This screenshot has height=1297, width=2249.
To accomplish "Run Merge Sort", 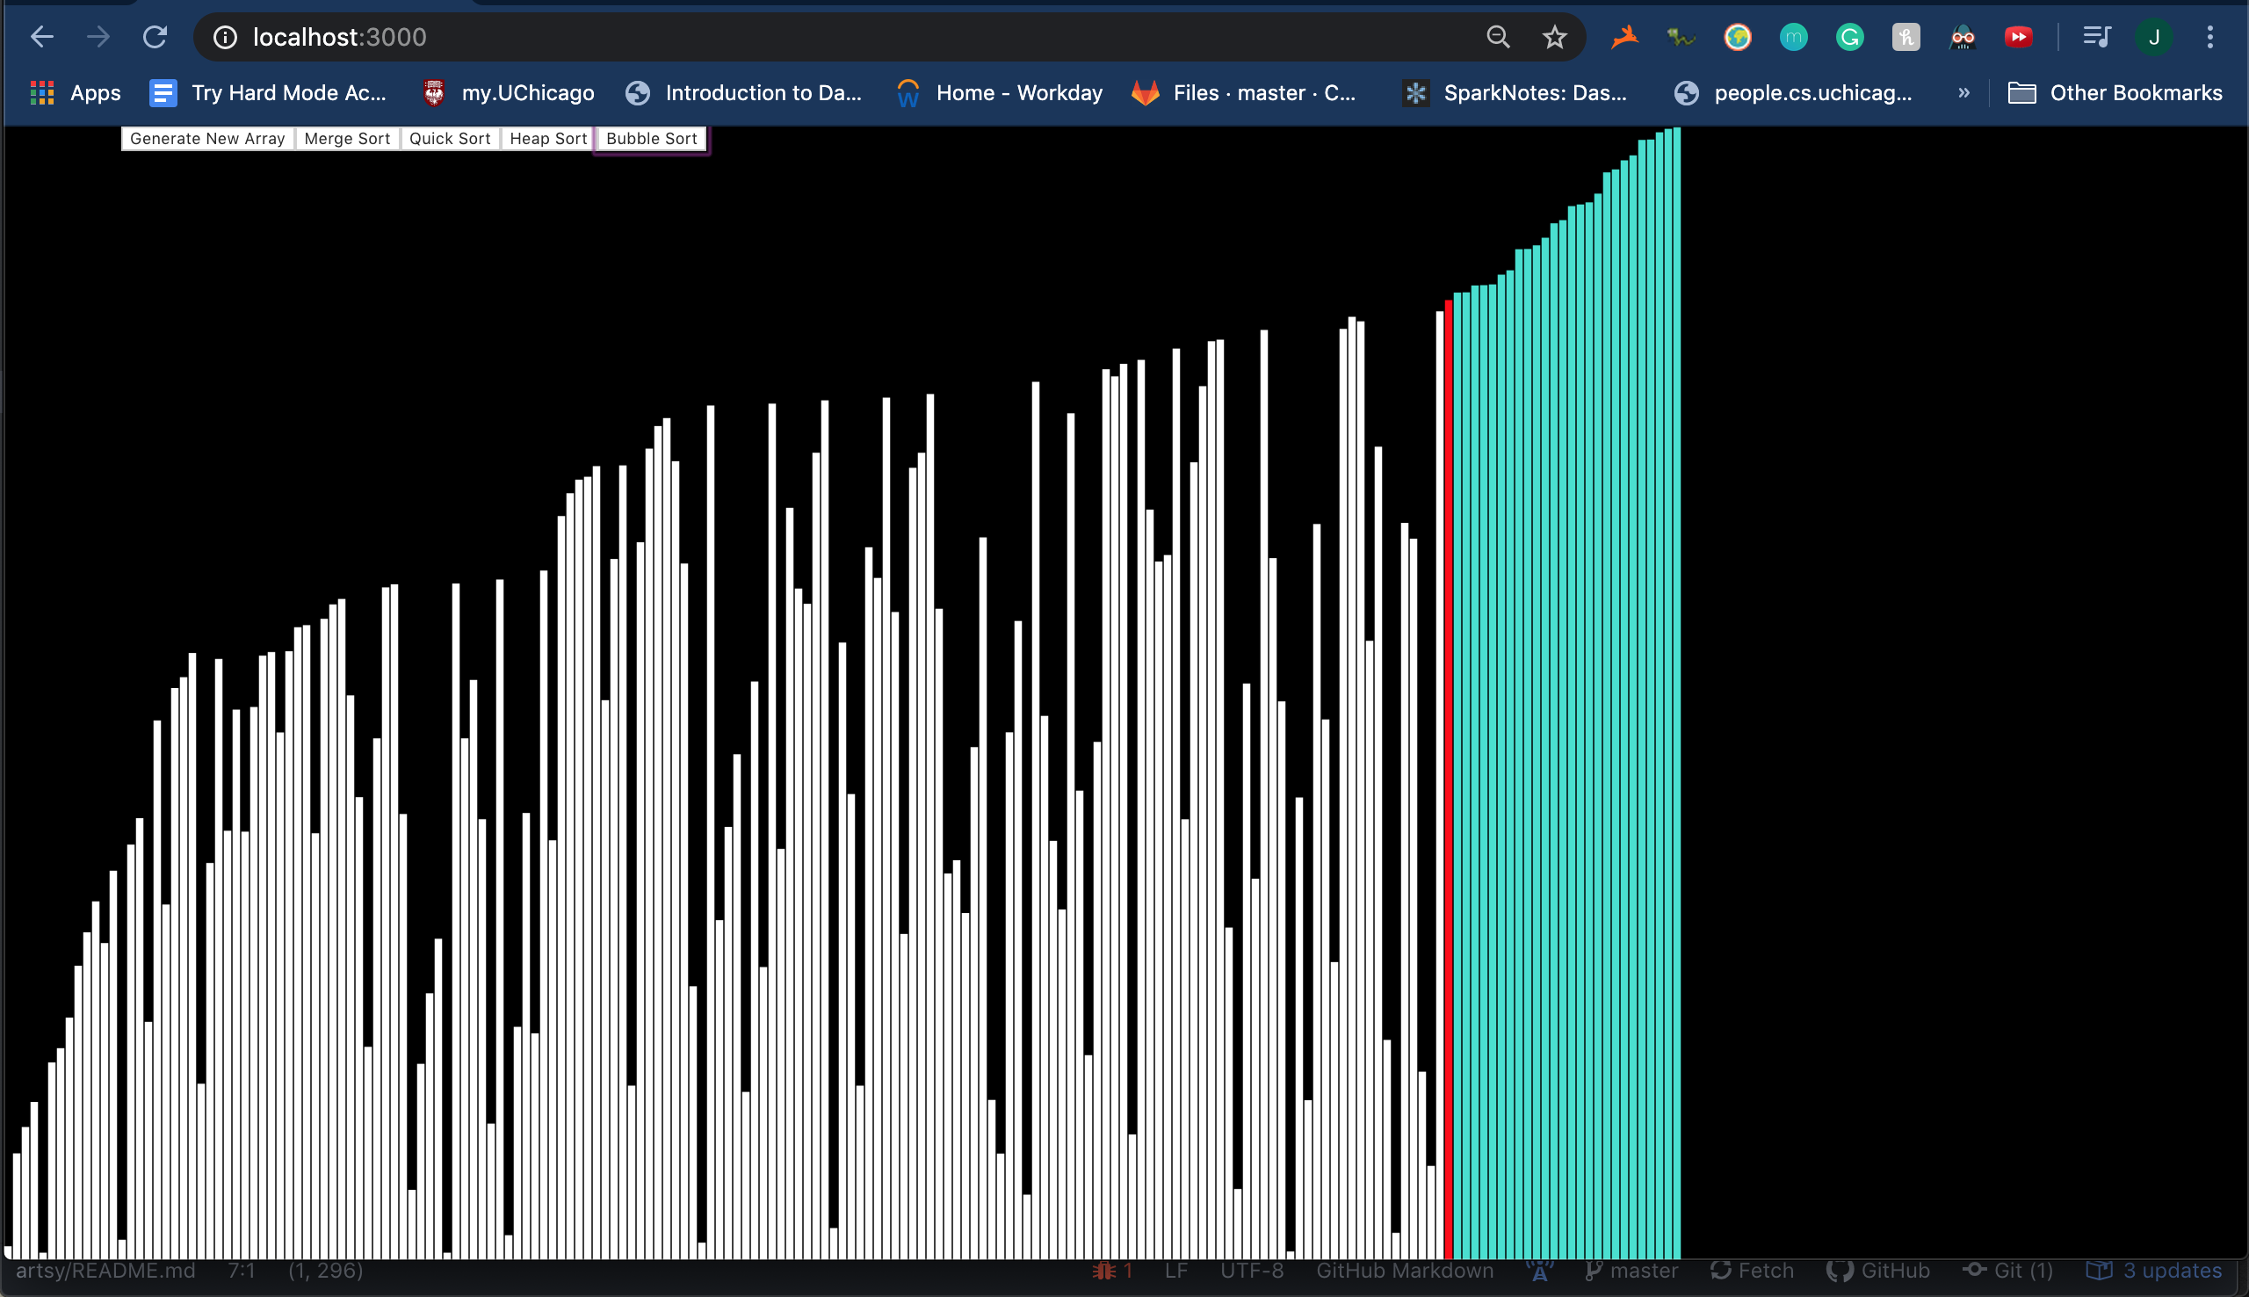I will 346,139.
